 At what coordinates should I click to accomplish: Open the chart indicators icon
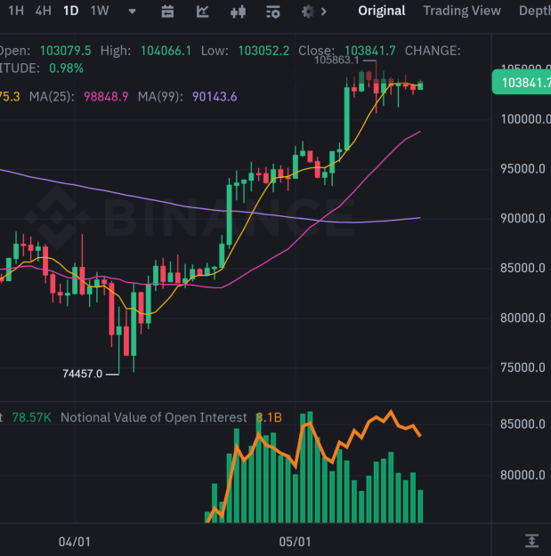pyautogui.click(x=202, y=12)
